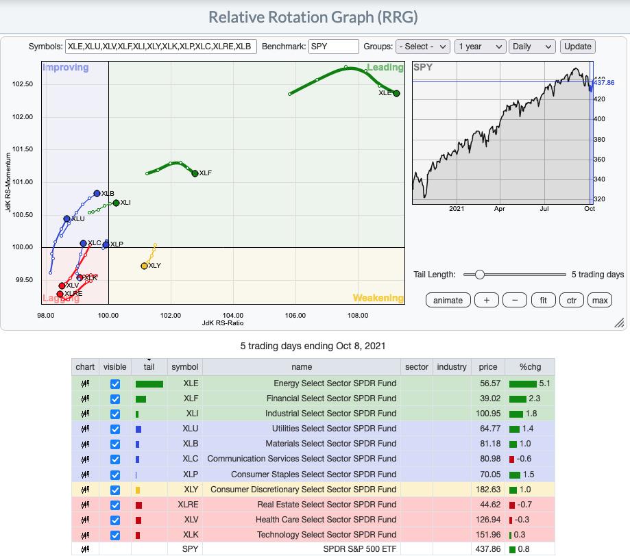Screen dimensions: 630x556
Task: Open the chart icon for XLV row
Action: click(x=85, y=520)
